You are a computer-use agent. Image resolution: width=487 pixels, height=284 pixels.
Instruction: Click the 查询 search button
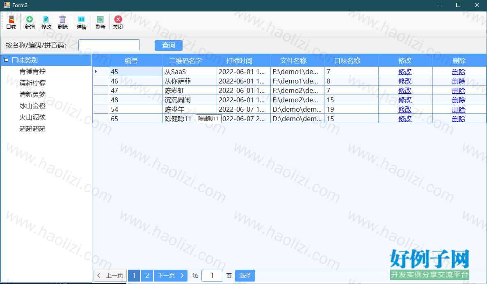(x=168, y=45)
